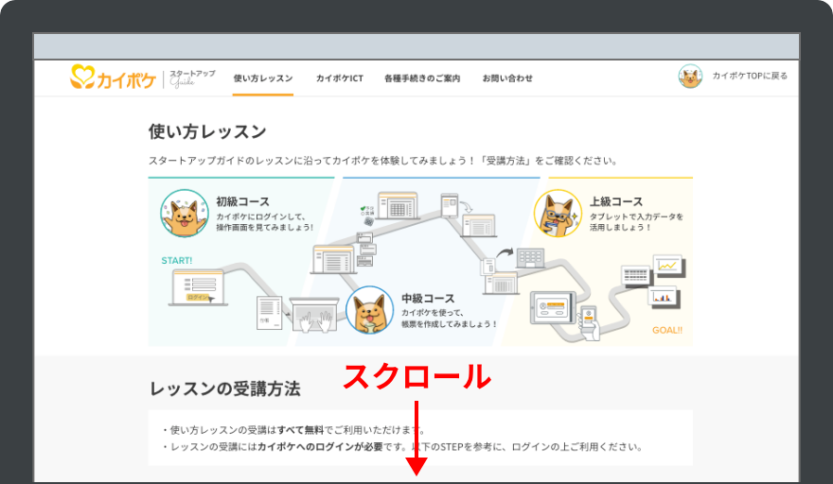Open the 各種手続きのご案内 menu item

tap(422, 78)
